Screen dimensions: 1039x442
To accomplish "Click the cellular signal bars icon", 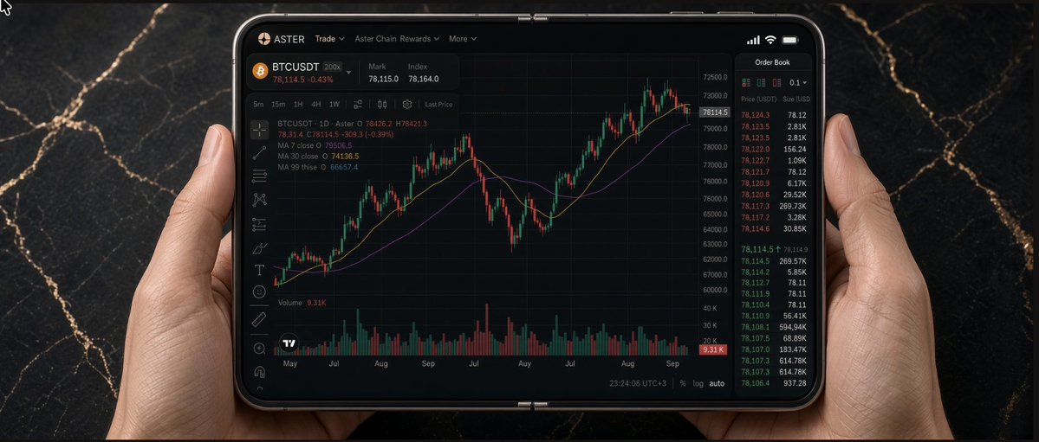I will [753, 41].
